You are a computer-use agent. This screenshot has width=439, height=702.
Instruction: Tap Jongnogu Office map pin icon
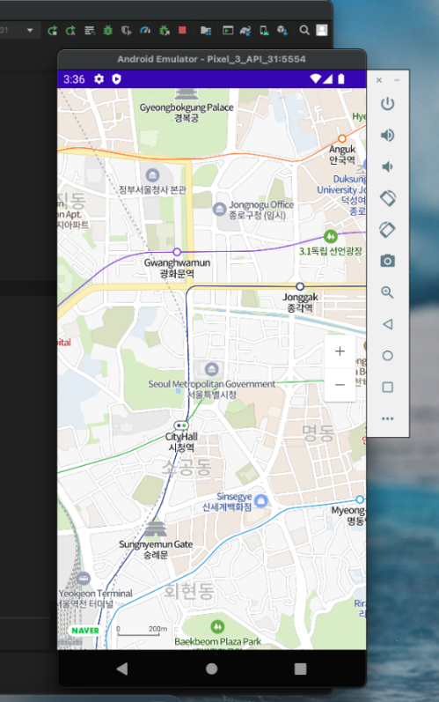[x=219, y=209]
